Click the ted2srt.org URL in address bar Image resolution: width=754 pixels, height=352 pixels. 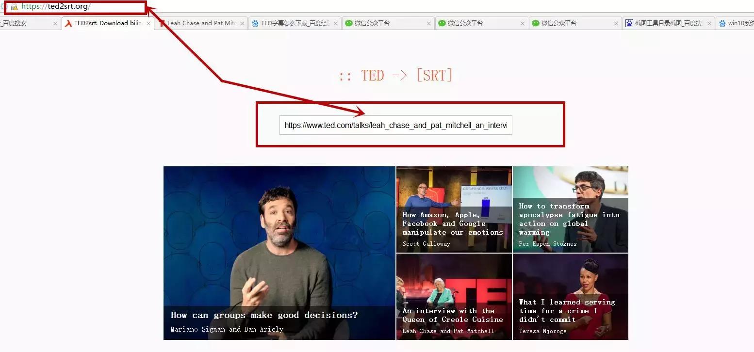56,7
